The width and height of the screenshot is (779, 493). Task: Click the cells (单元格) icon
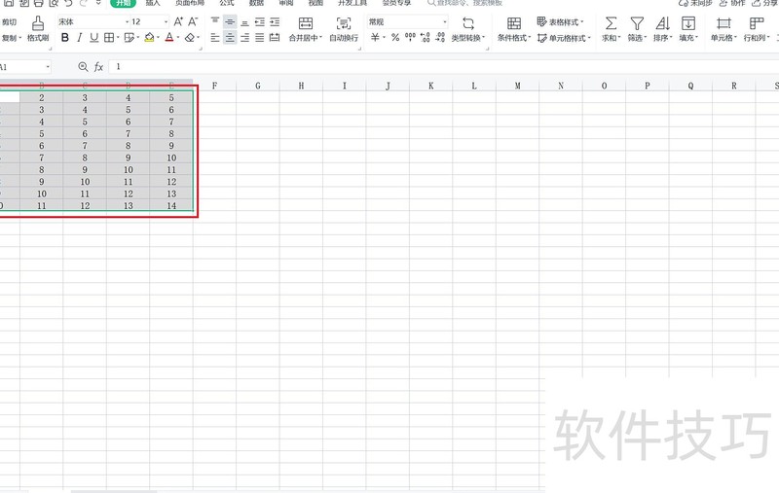coord(723,23)
